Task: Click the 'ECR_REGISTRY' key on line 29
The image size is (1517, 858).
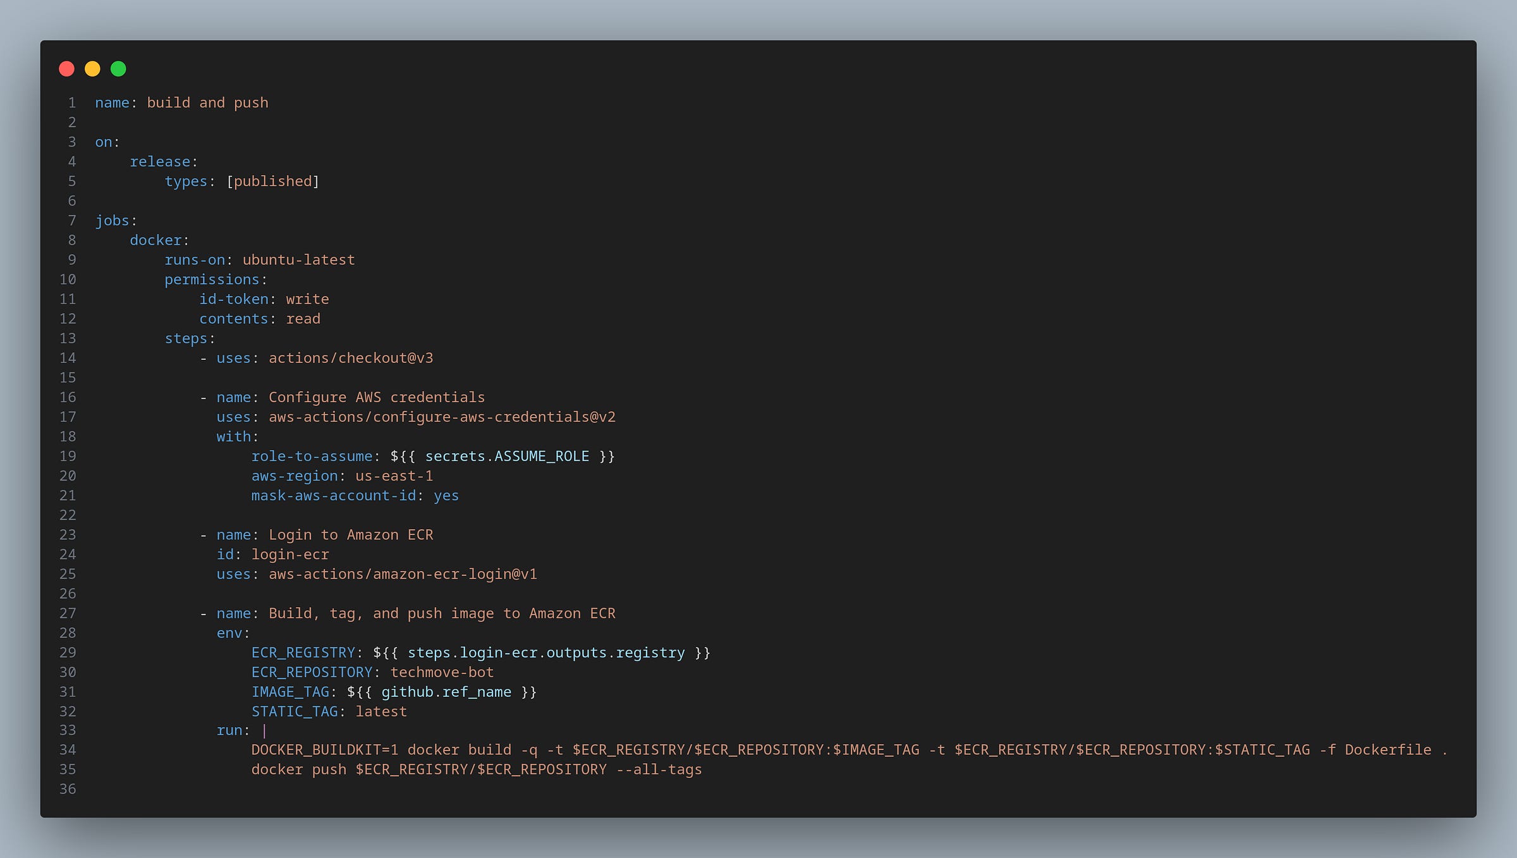Action: (303, 653)
